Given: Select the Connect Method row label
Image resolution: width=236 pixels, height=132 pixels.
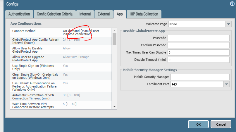Looking at the screenshot, I should (24, 31).
